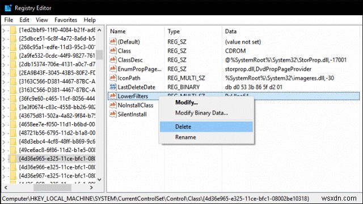
Task: Expand the {1ed2bbf9-11f0-4084 key arrow
Action: (x=4, y=30)
